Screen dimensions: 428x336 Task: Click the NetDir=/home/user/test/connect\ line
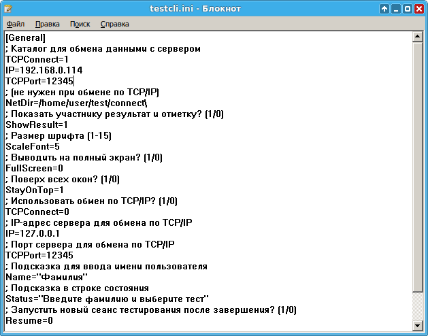point(76,103)
